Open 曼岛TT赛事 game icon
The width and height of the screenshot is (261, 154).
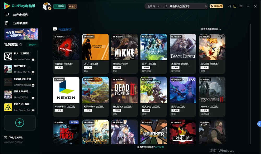click(x=8, y=69)
